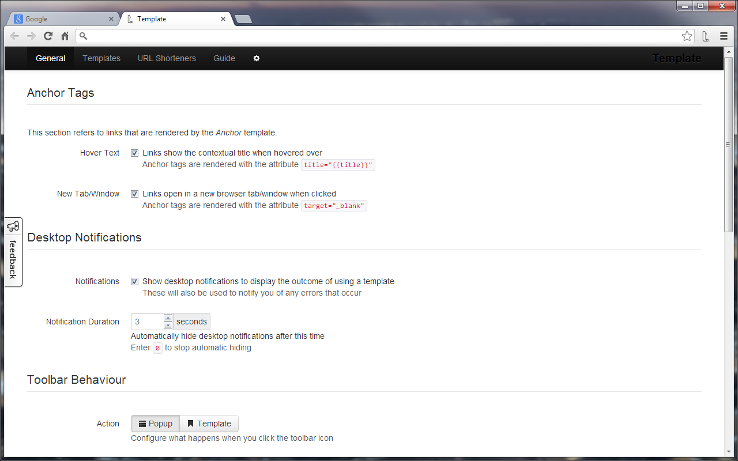
Task: Click the browser back arrow
Action: click(x=15, y=36)
